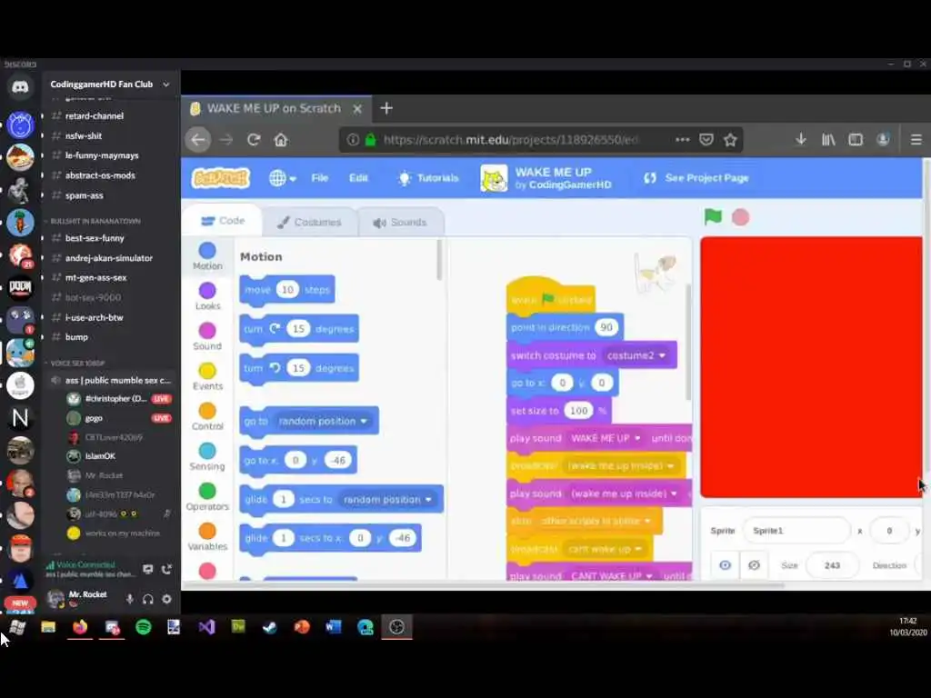Select the Events block category
This screenshot has width=931, height=698.
pyautogui.click(x=207, y=377)
